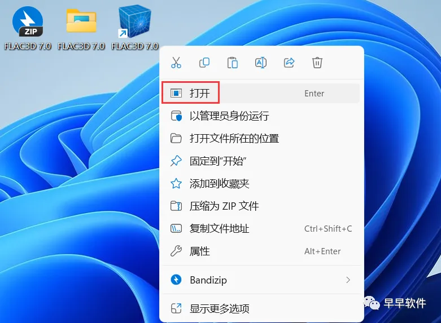
Task: Expand the Bandizip submenu arrow
Action: tap(348, 280)
